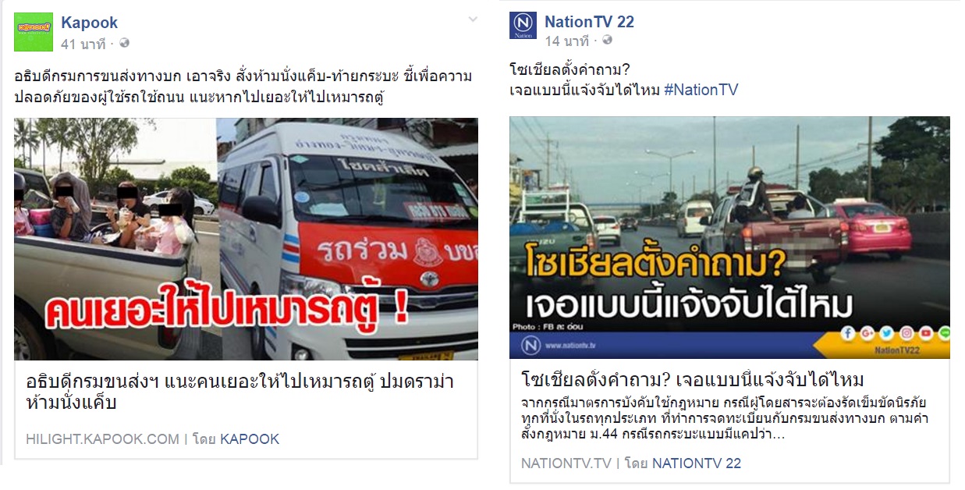
Task: Open the Kapook page profile picture
Action: click(34, 32)
